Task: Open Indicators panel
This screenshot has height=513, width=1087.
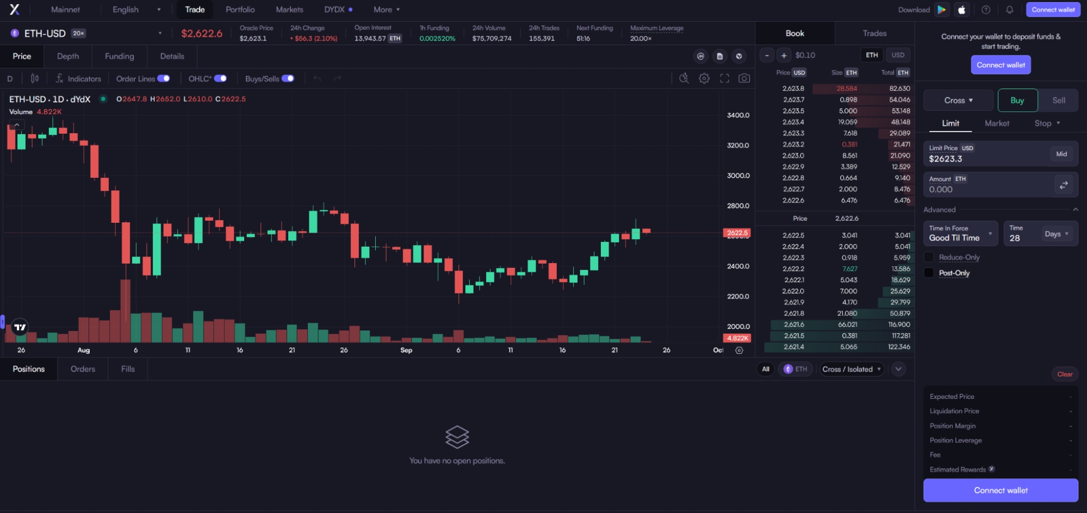Action: [79, 79]
